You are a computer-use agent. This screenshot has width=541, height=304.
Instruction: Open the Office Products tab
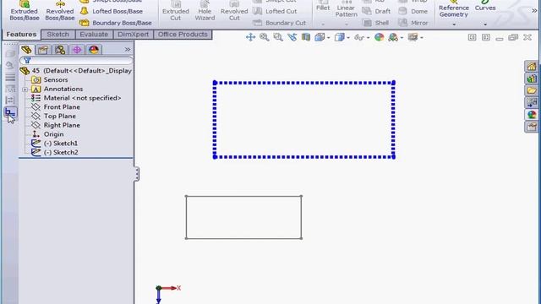point(183,35)
